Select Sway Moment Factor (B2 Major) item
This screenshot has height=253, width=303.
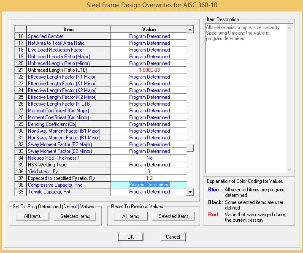(x=68, y=144)
